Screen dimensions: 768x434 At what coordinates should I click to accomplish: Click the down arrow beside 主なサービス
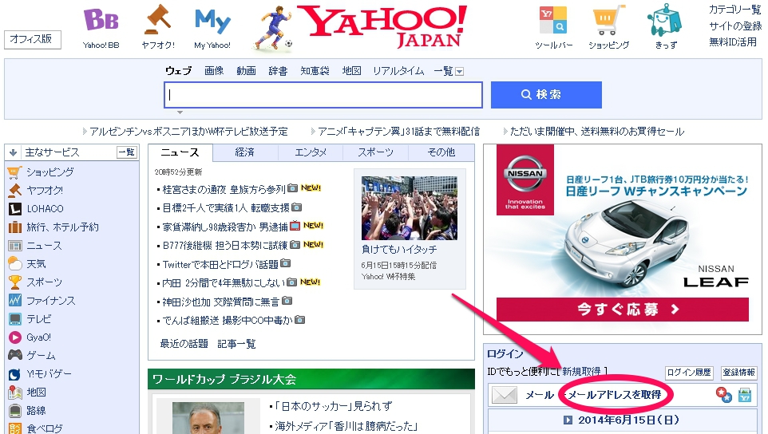pos(13,152)
